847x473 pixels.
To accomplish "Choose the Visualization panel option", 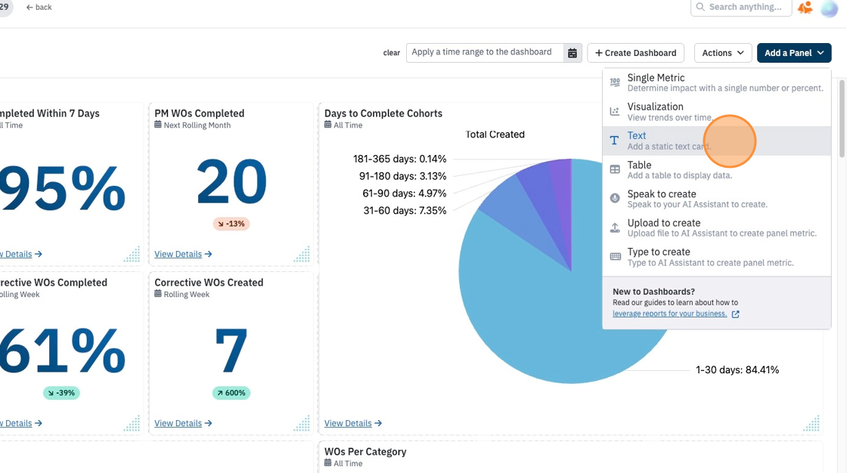I will [x=717, y=112].
